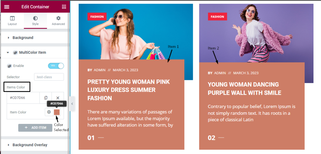Open global colors globe icon
This screenshot has width=321, height=154.
click(49, 112)
